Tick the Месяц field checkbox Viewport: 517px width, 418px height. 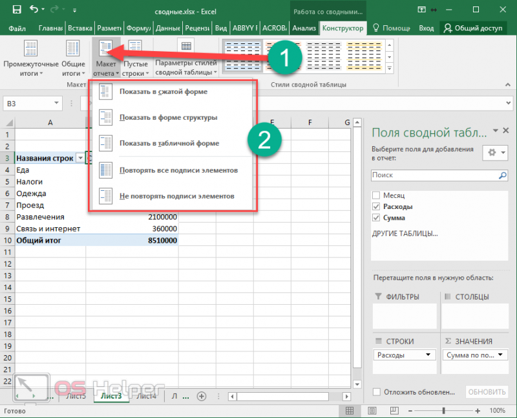tap(376, 195)
